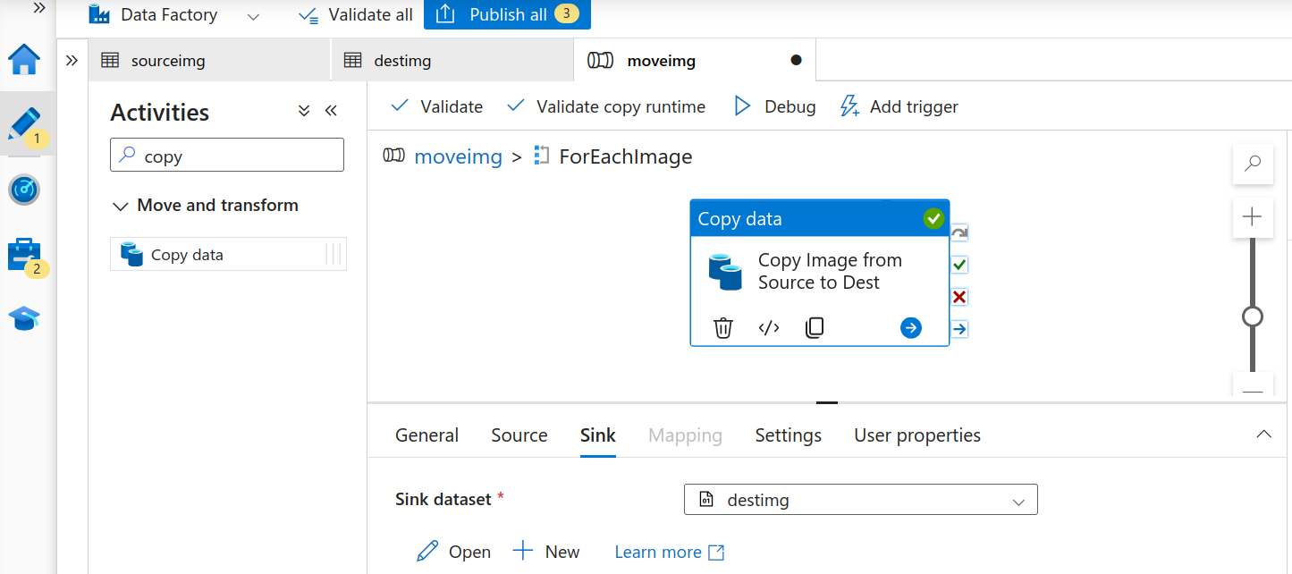Screen dimensions: 1292x574
Task: Click the Copy data drag handle
Action: click(334, 255)
